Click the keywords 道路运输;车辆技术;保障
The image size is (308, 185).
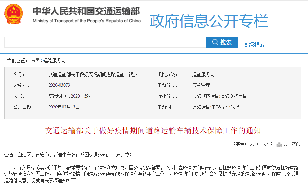(x=216, y=107)
